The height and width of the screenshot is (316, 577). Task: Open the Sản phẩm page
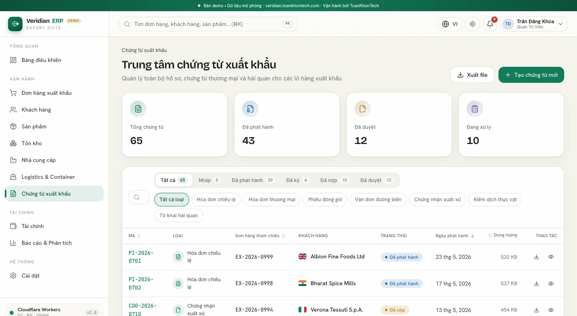pos(54,126)
